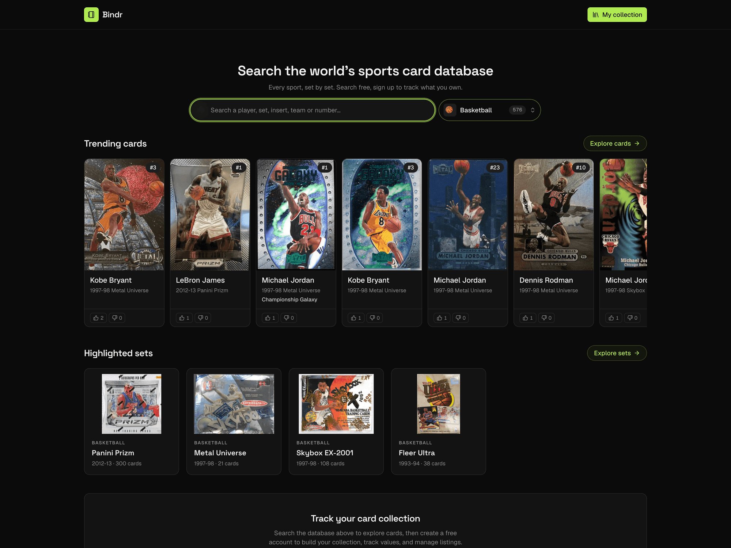
Task: Upvote the Dennis Rodman card
Action: tap(528, 318)
